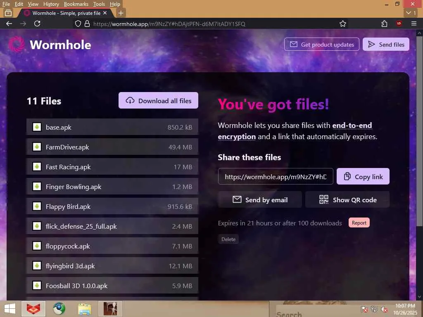
Task: Reload the Wormhole page
Action: [x=37, y=24]
